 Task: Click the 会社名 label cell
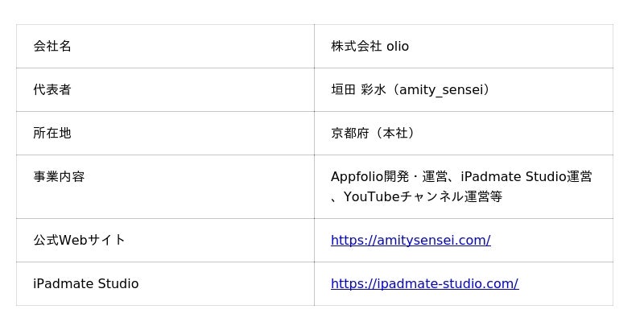pos(52,46)
